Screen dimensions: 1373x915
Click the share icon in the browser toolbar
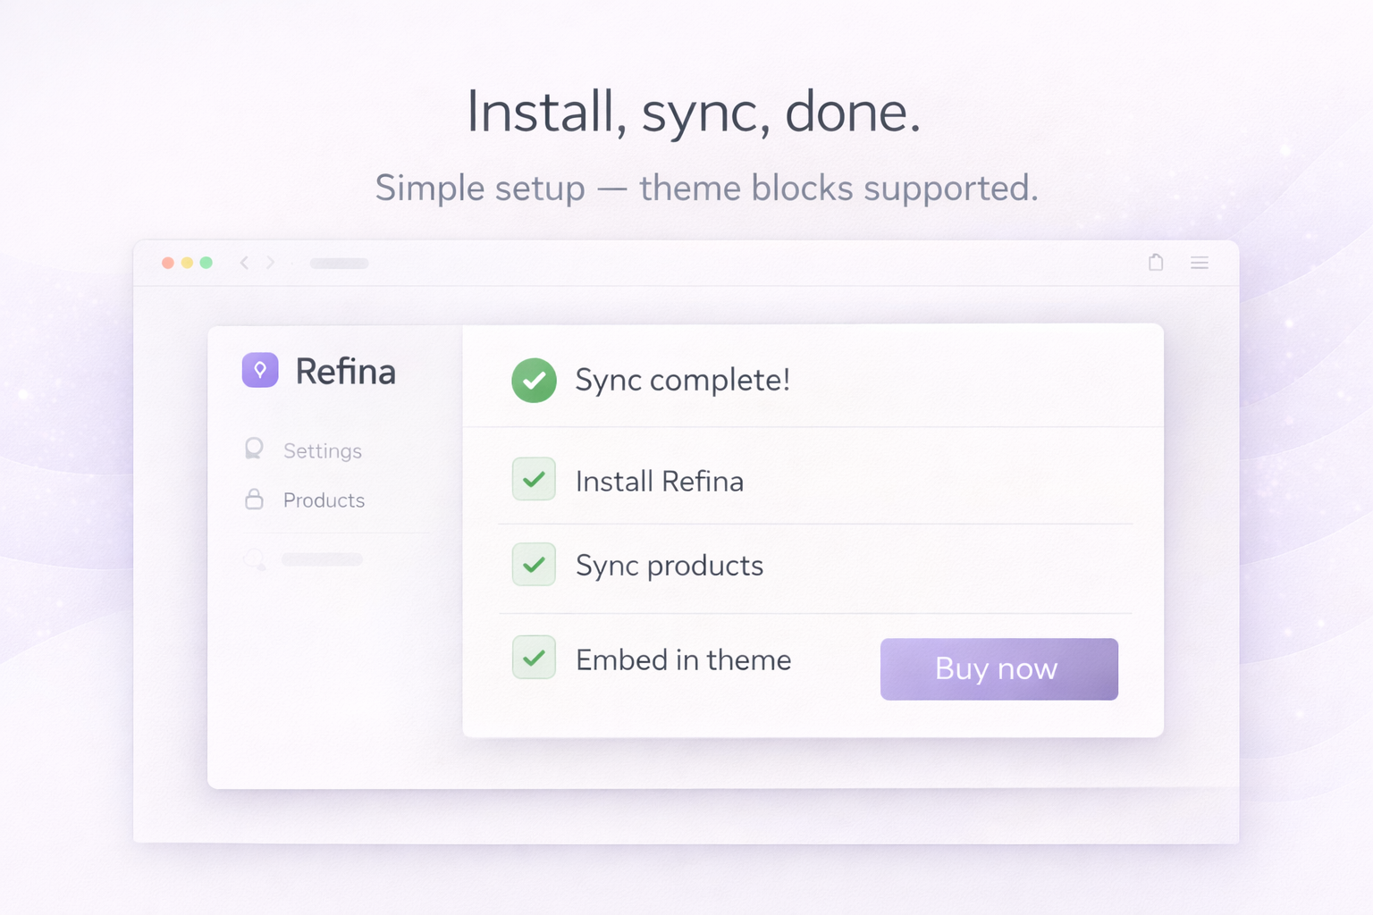point(1156,263)
